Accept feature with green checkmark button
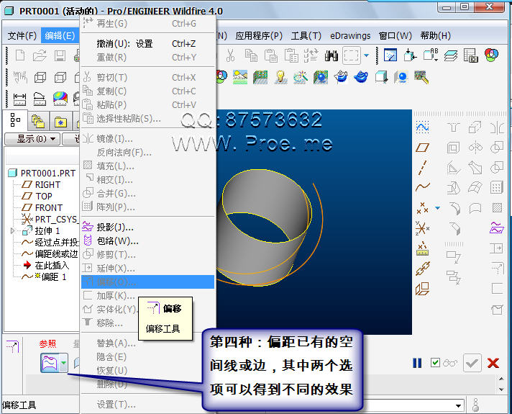This screenshot has width=512, height=414. coord(472,363)
